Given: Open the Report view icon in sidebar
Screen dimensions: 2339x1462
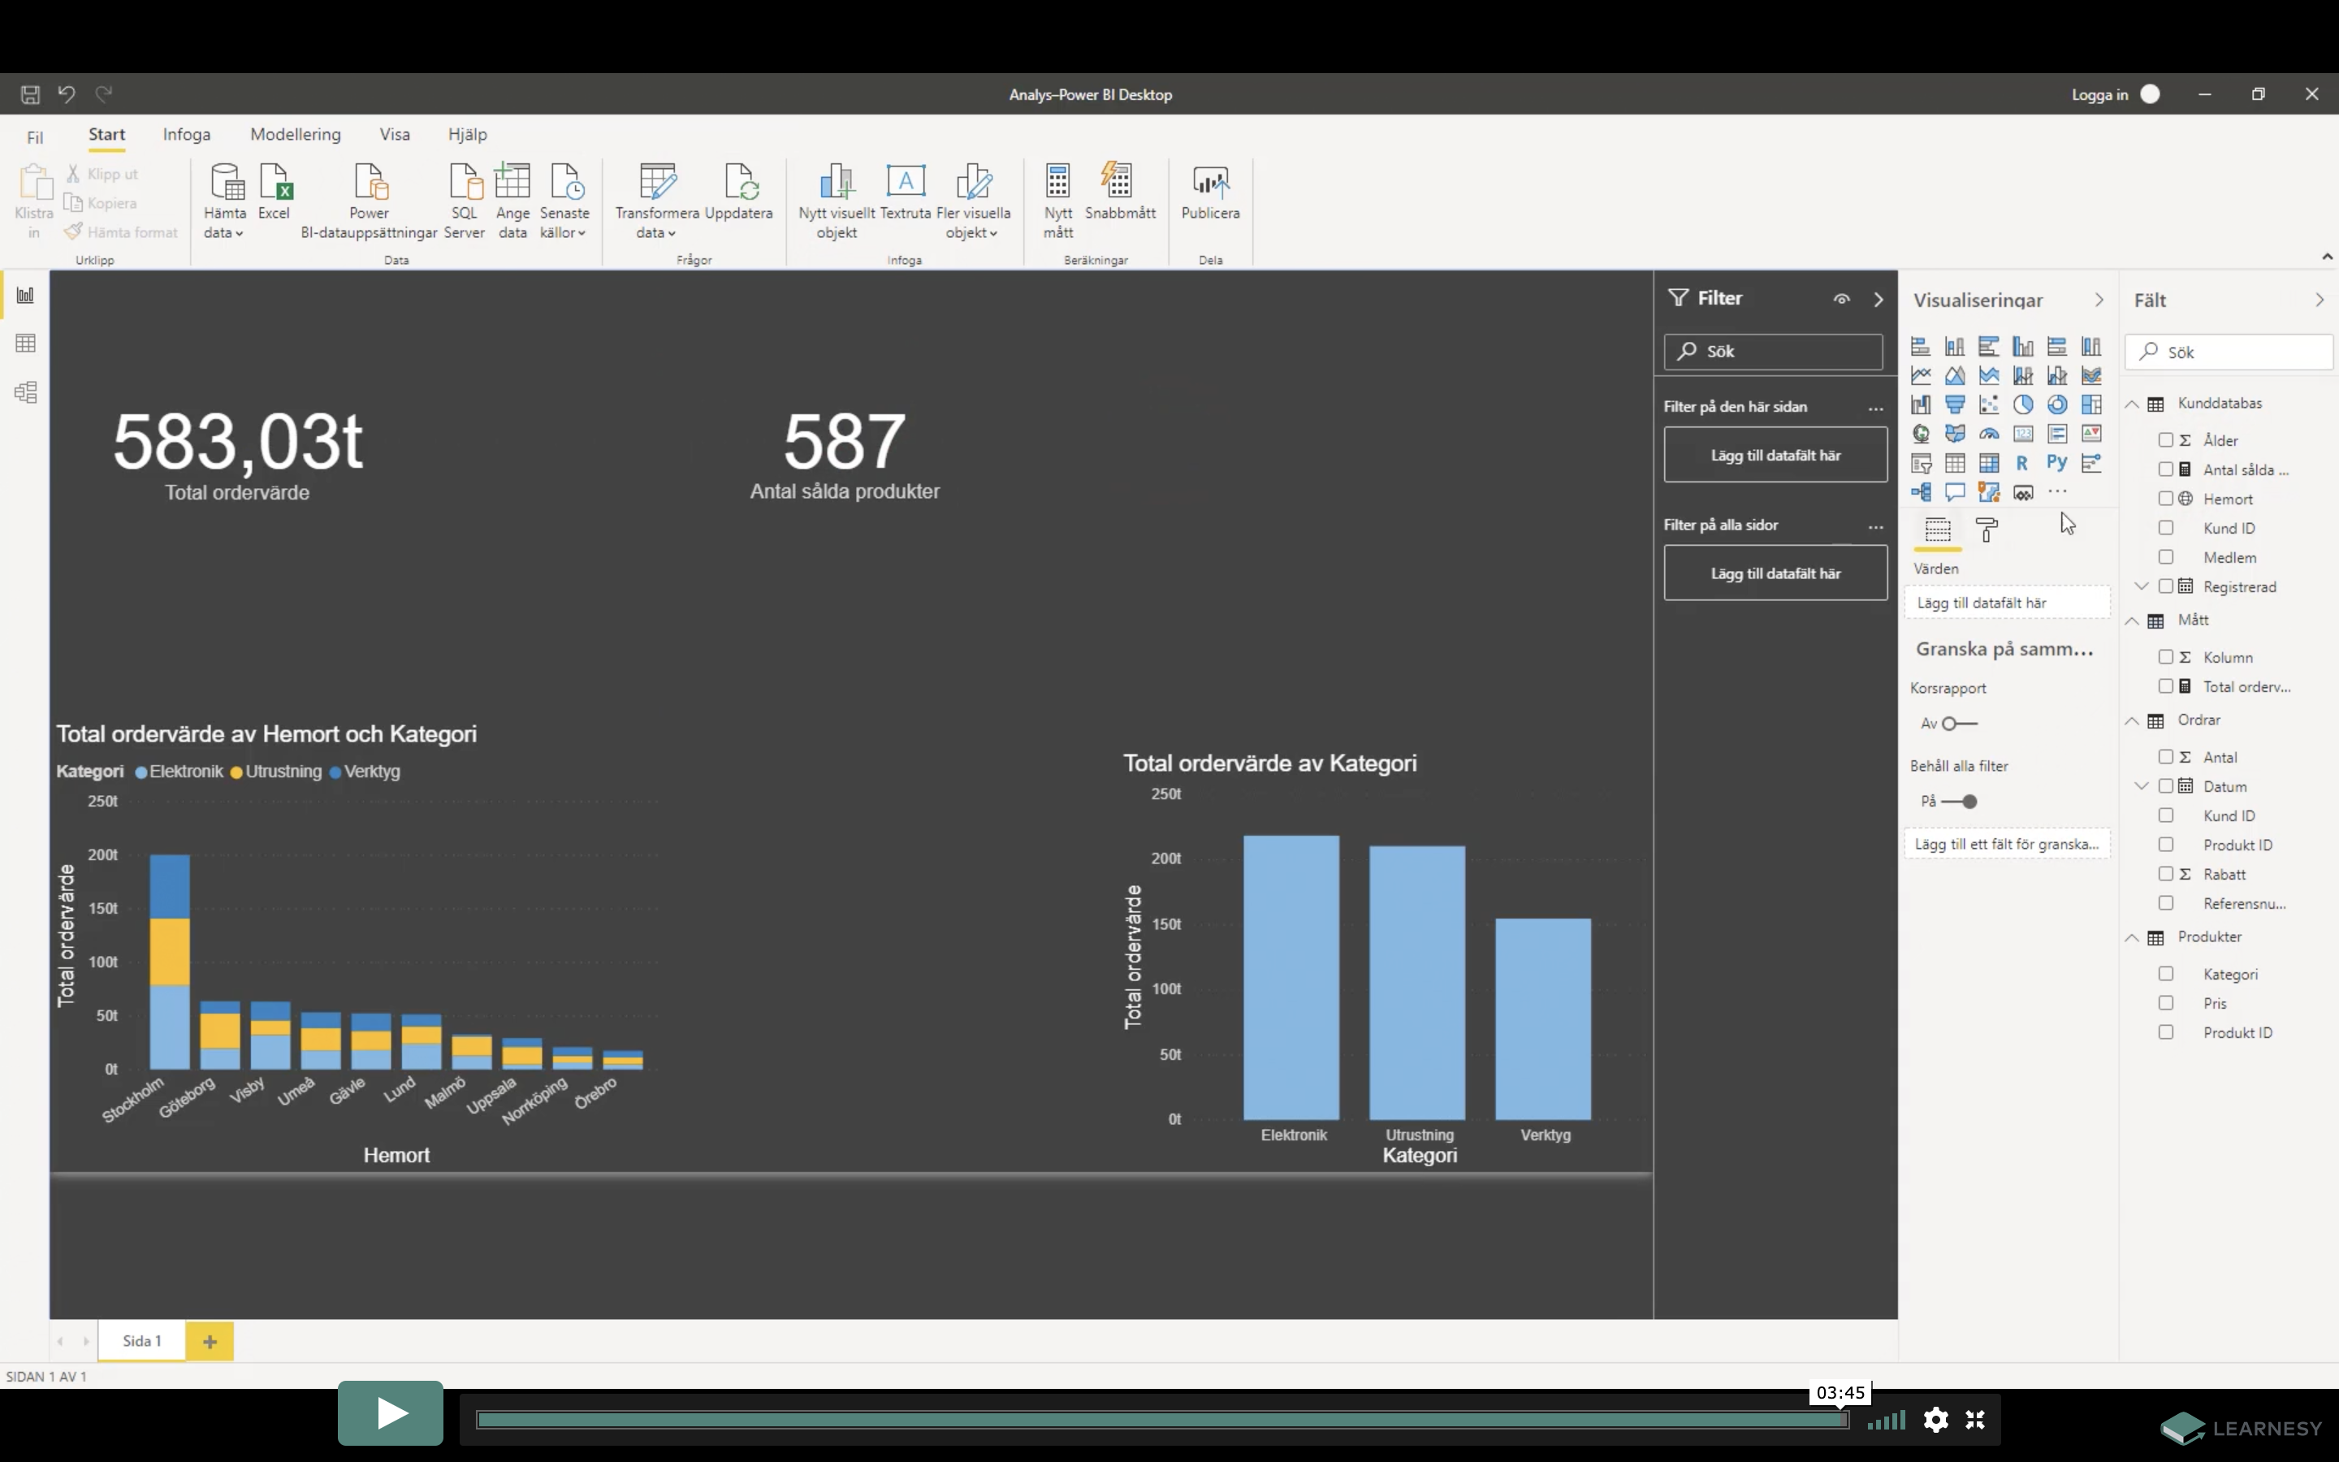Looking at the screenshot, I should click(x=25, y=295).
